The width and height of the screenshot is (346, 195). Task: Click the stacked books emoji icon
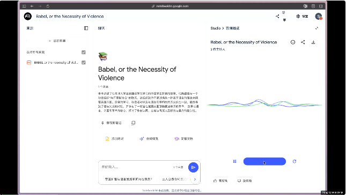pyautogui.click(x=103, y=56)
